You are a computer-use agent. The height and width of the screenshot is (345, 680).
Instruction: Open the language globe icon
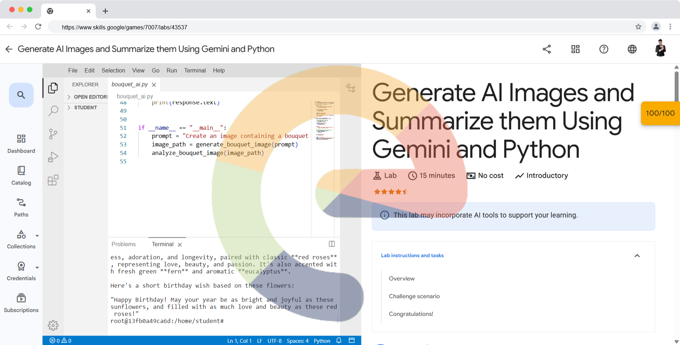(x=632, y=49)
